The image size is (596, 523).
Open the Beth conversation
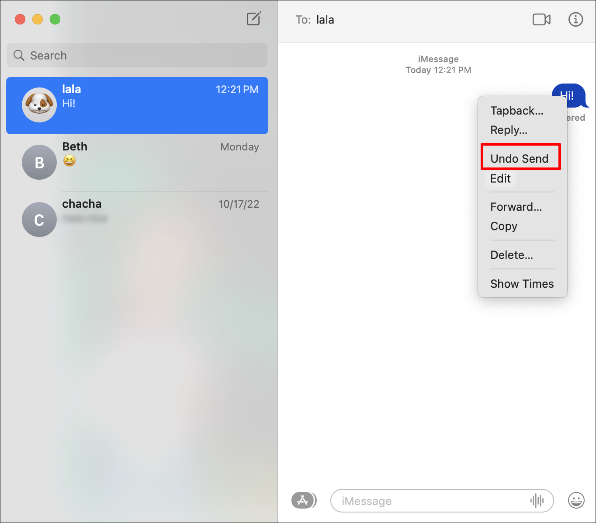pyautogui.click(x=137, y=162)
